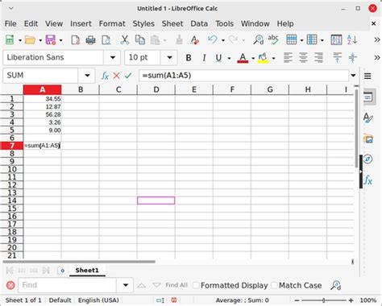Open the Name Box dropdown showing SUM
The image size is (382, 306).
point(87,76)
